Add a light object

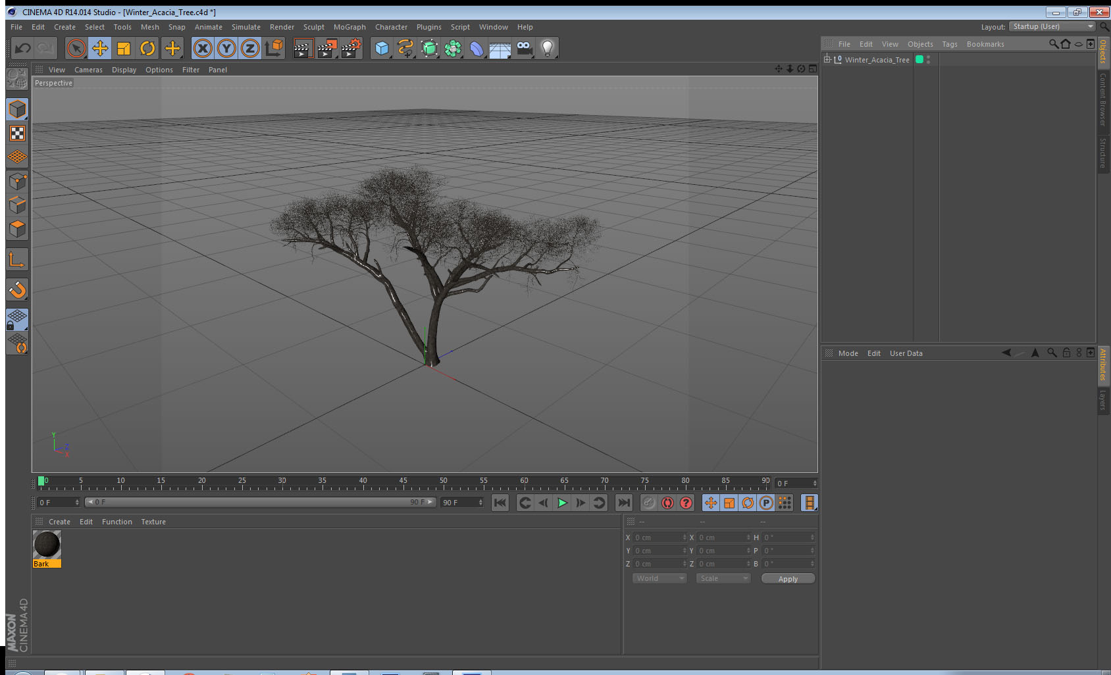click(x=548, y=48)
